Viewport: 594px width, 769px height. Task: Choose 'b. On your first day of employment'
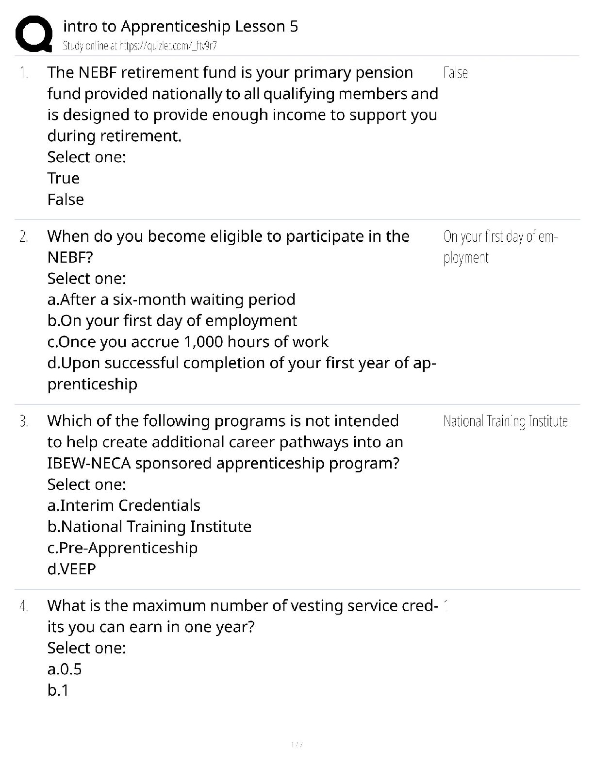[172, 321]
